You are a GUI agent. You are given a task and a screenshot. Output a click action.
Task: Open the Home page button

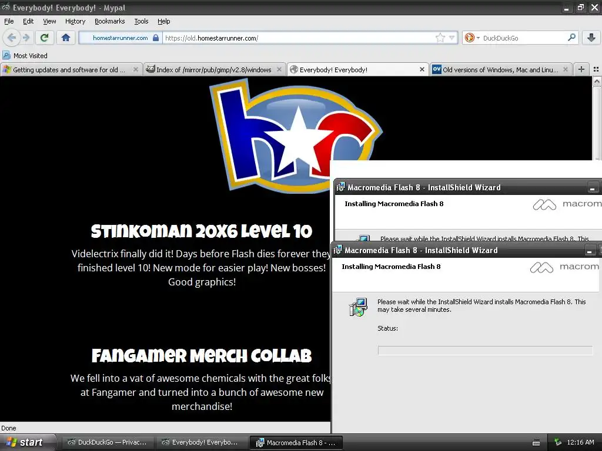tap(66, 38)
